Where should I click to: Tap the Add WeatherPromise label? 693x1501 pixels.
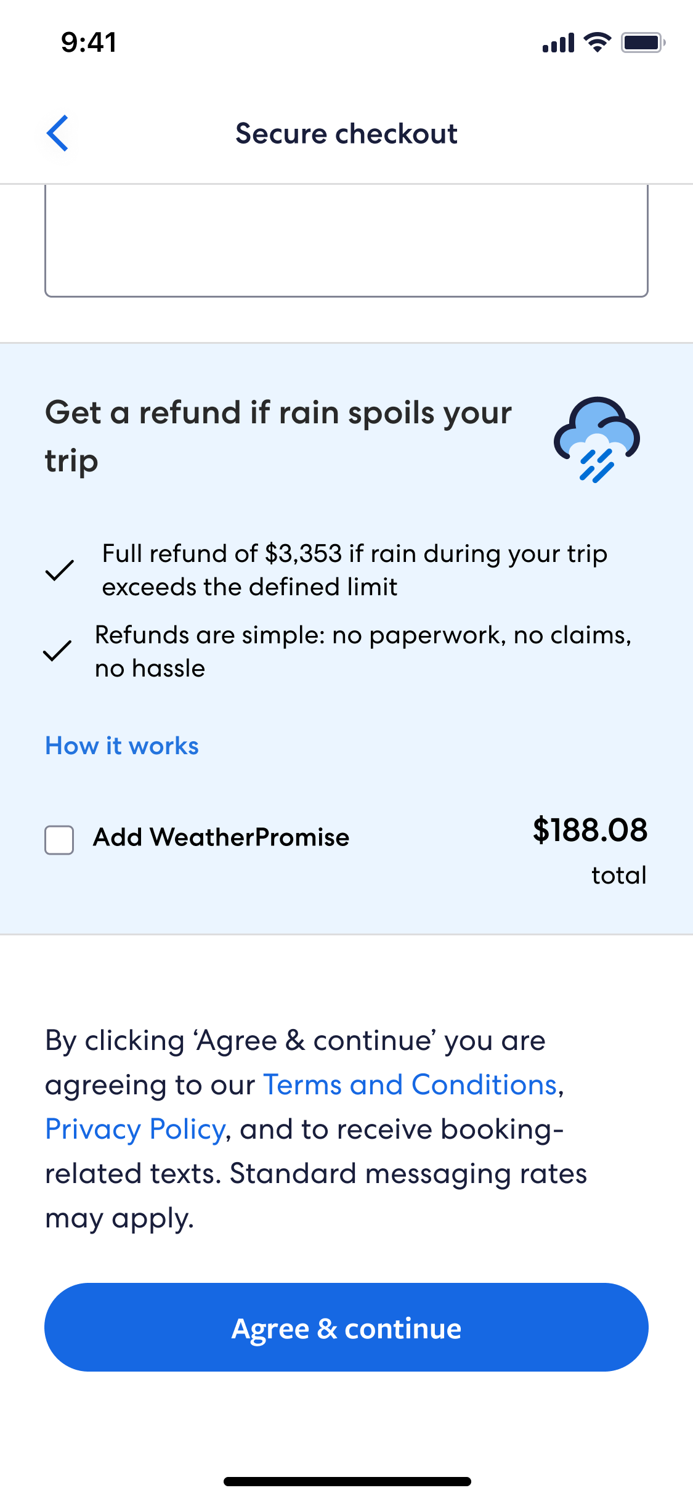(x=221, y=837)
